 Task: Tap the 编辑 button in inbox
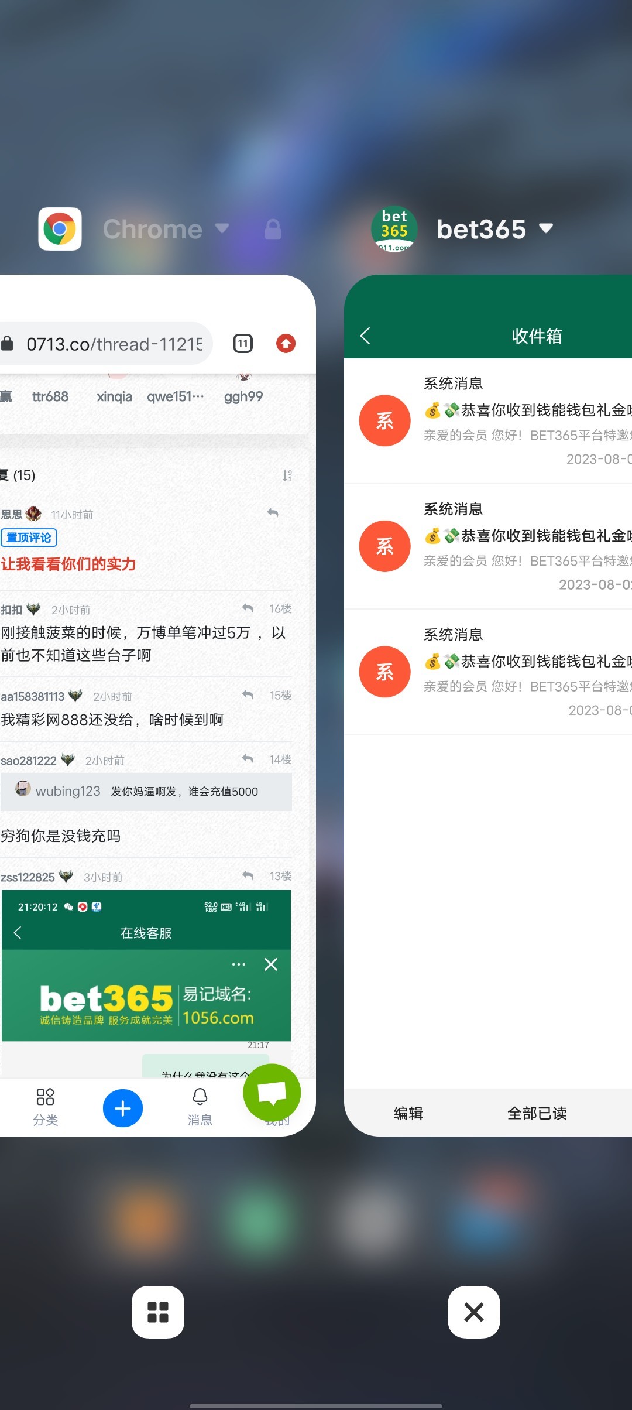click(408, 1113)
